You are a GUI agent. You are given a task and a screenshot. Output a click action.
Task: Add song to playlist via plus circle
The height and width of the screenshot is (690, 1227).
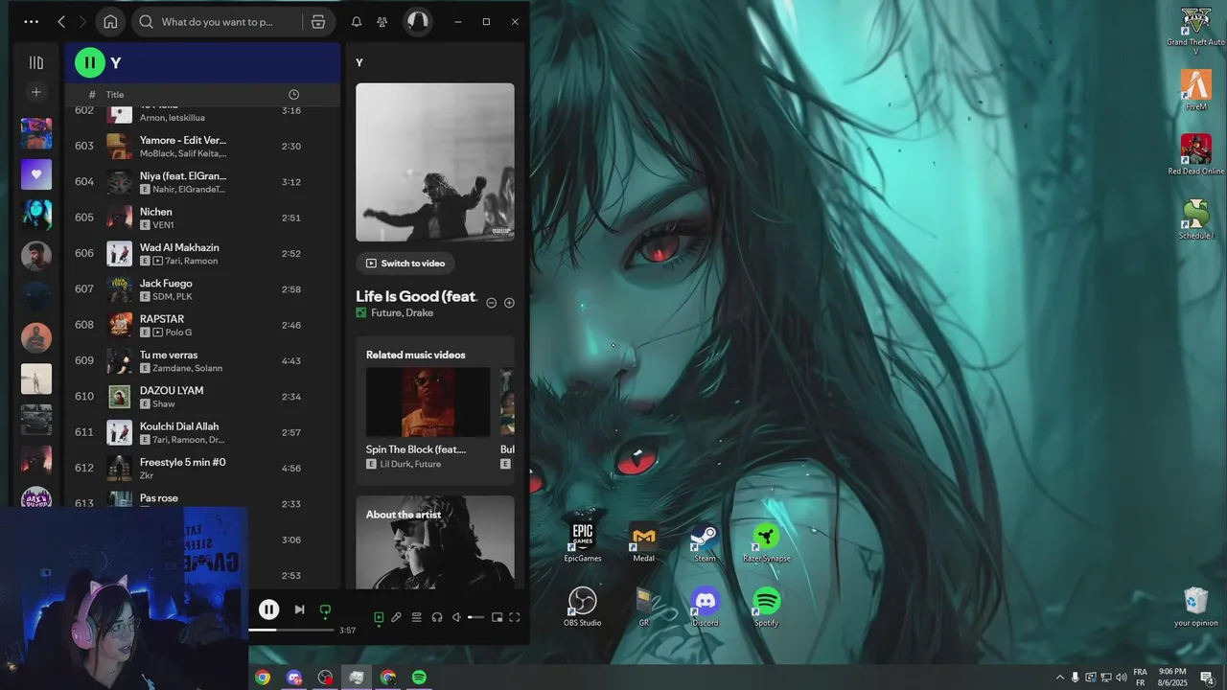[509, 303]
